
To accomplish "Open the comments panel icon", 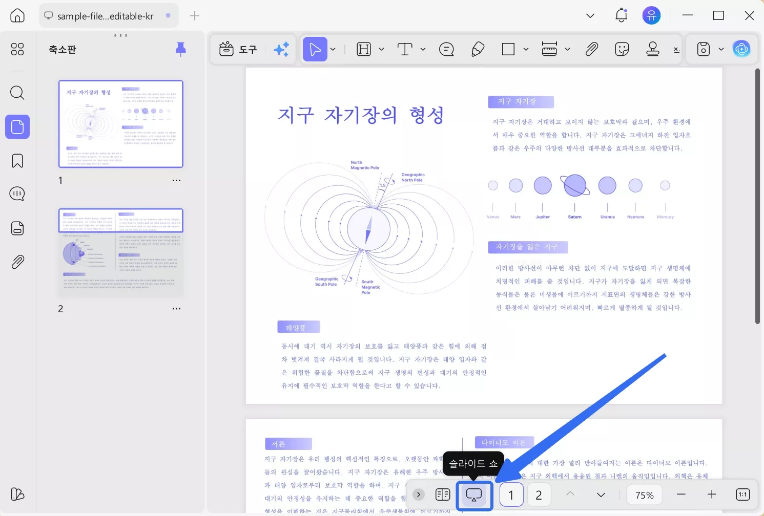I will (17, 194).
